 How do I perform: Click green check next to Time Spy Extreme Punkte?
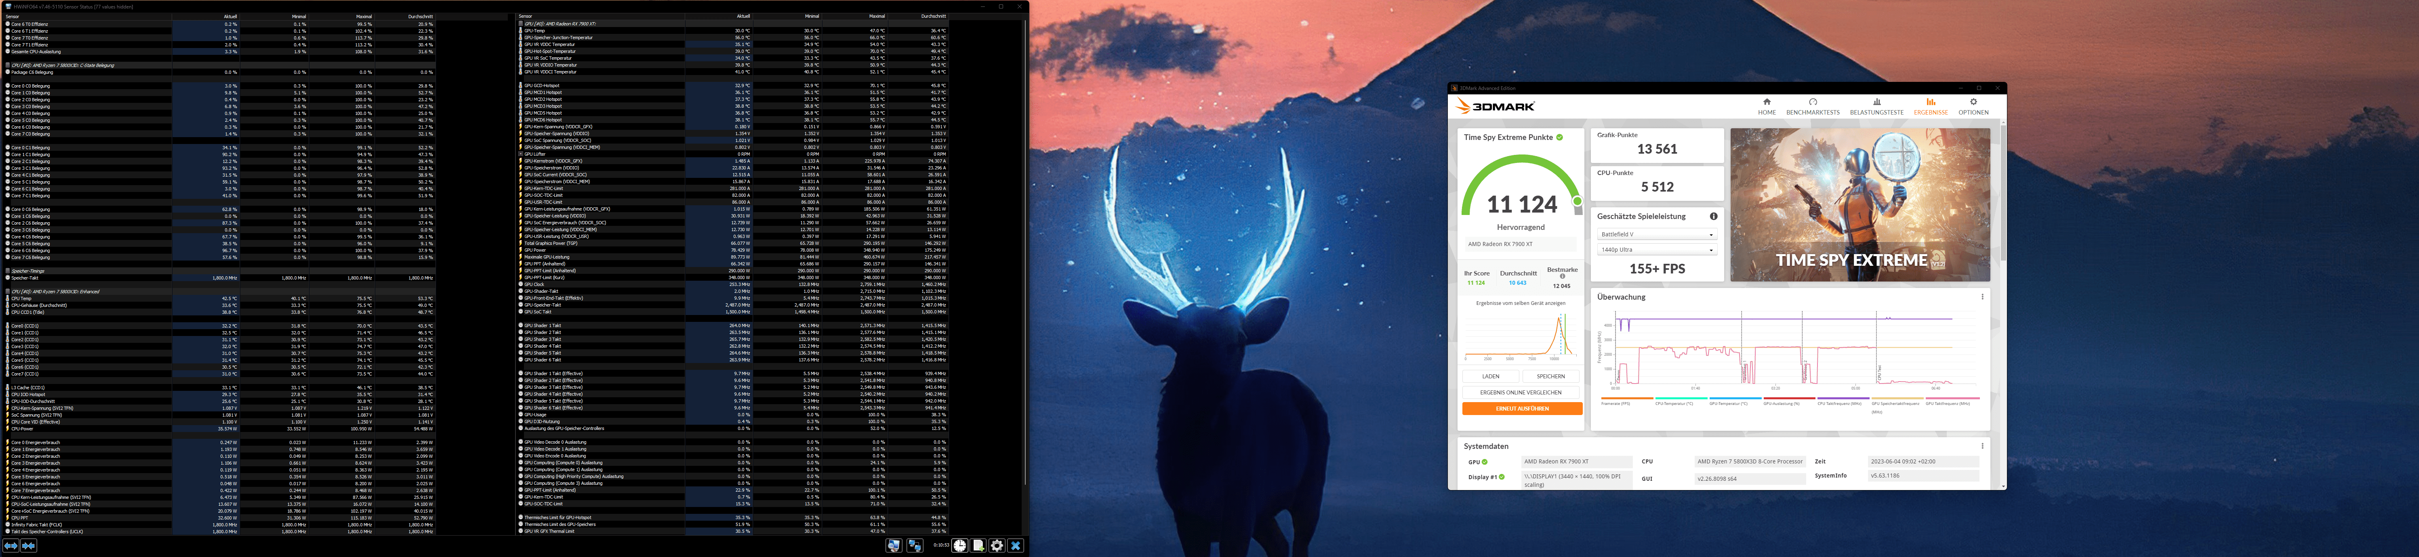click(x=1560, y=138)
